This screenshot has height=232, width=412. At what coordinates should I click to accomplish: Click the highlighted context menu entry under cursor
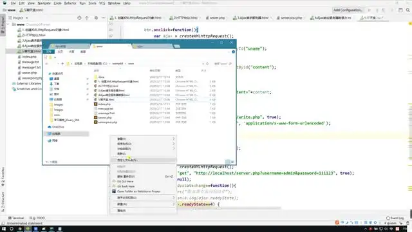[143, 160]
